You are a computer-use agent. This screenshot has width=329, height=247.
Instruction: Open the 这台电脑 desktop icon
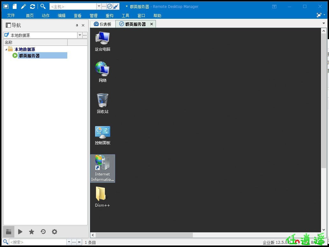pyautogui.click(x=102, y=41)
